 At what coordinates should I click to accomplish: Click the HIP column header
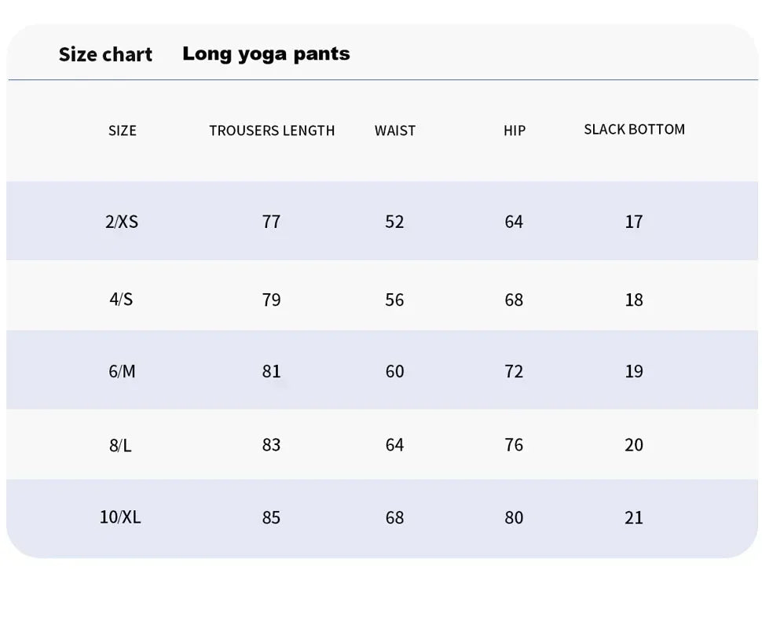click(x=515, y=131)
